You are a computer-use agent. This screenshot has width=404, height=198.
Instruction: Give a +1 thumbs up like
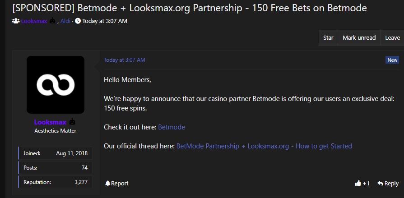(x=362, y=184)
